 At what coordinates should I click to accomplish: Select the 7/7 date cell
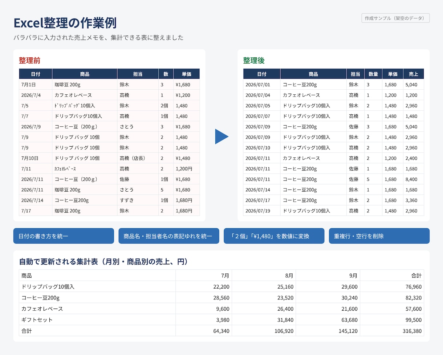[x=36, y=116]
